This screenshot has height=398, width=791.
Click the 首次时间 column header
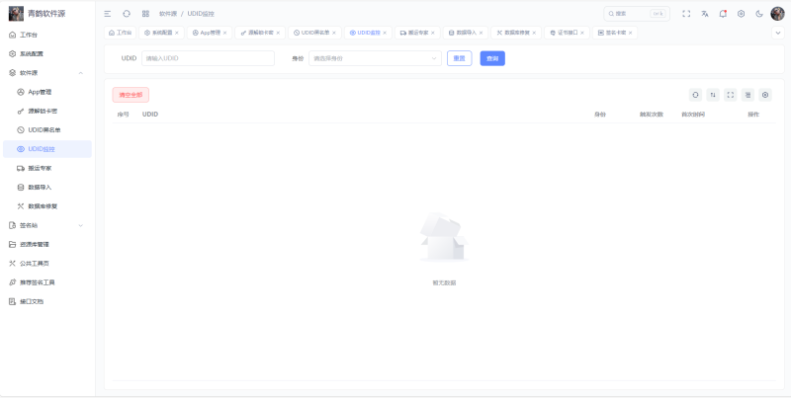[693, 115]
